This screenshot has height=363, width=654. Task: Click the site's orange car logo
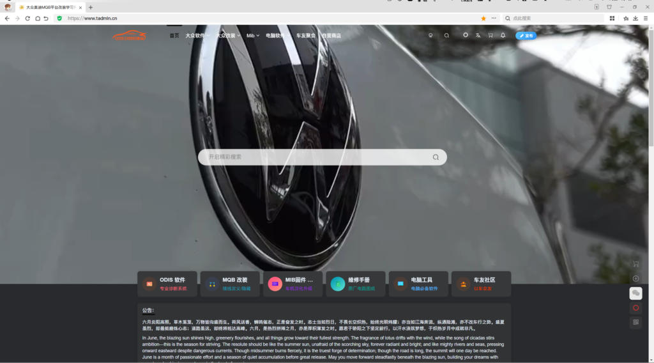[129, 35]
